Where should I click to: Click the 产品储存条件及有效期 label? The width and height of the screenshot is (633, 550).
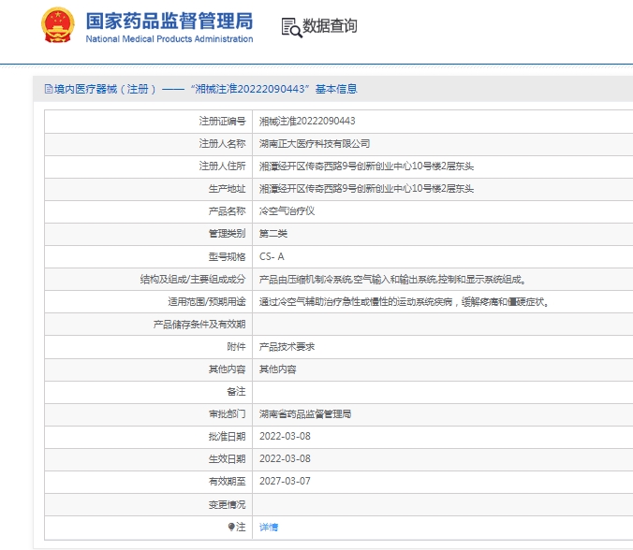click(199, 325)
